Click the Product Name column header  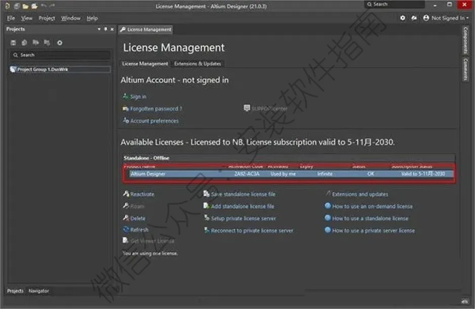click(x=140, y=166)
